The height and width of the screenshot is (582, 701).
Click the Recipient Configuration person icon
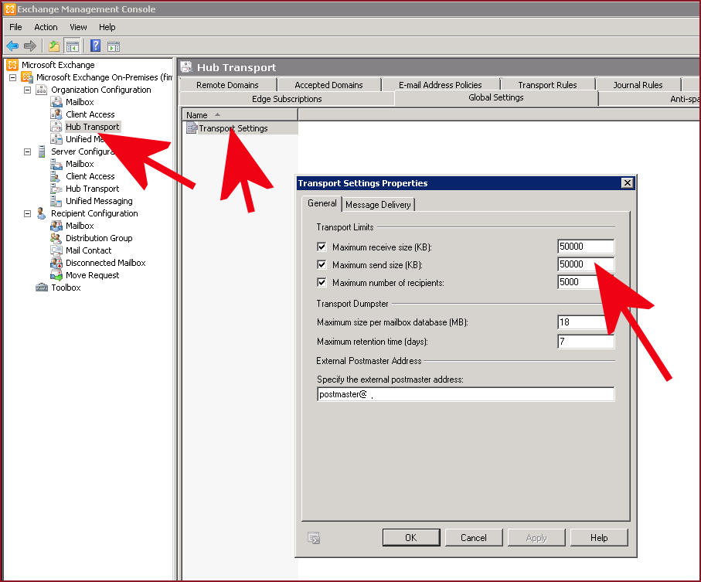pos(41,213)
